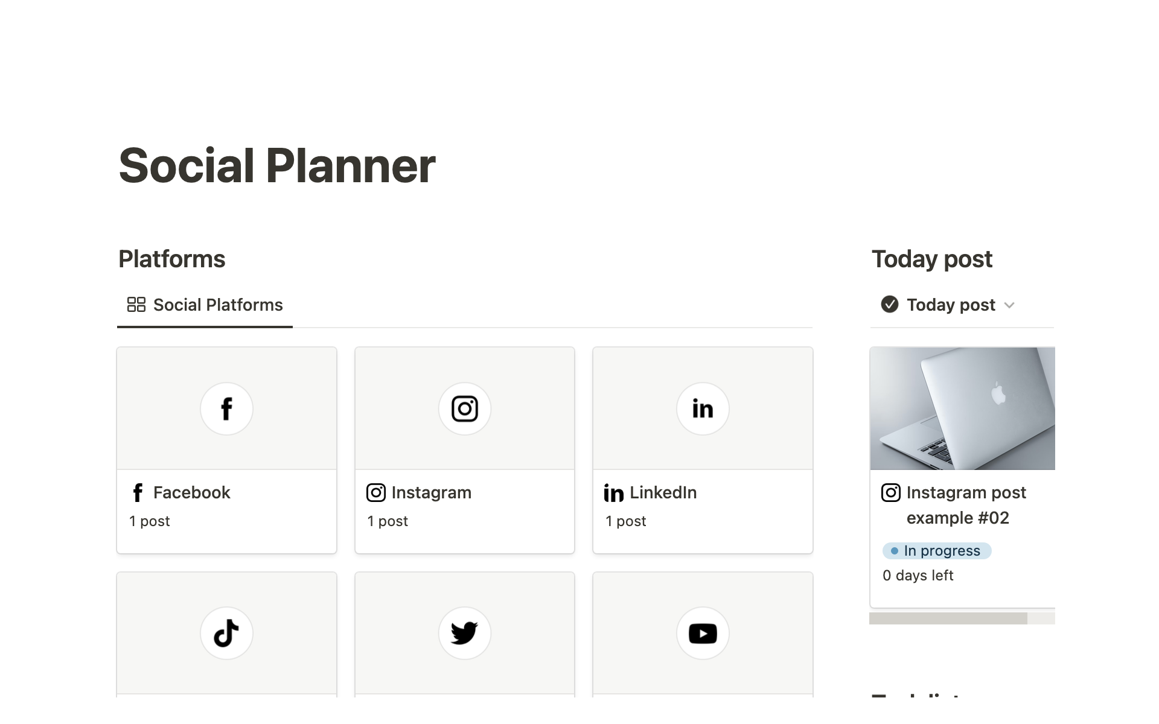
Task: Click the checkmark circle icon beside Today post
Action: click(x=889, y=305)
